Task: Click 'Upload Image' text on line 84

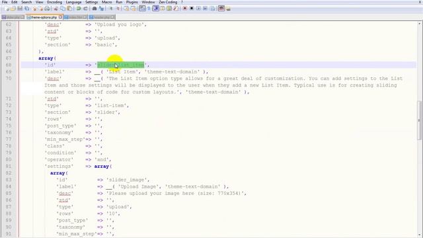Action: [138, 186]
